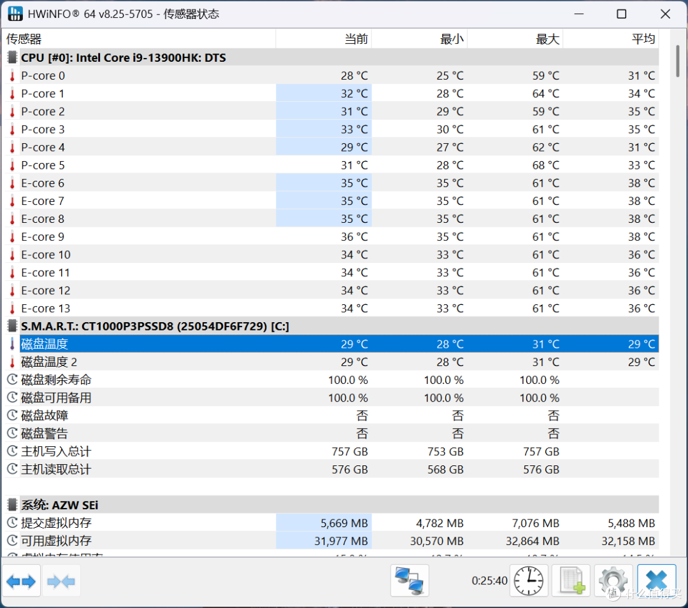
Task: Click the 64 °C maximum of P-core 1
Action: coord(546,94)
